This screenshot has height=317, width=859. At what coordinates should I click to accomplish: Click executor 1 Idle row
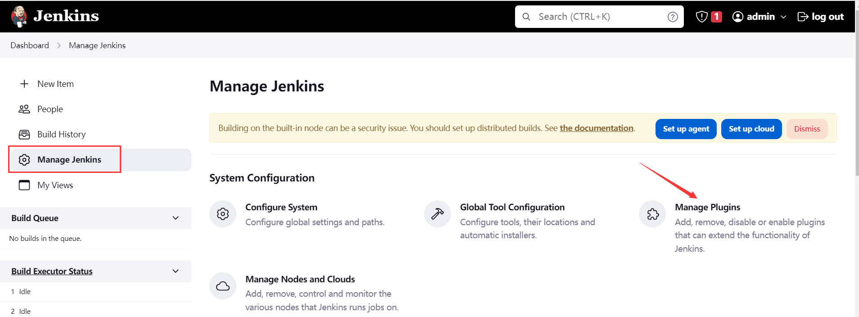(x=95, y=291)
